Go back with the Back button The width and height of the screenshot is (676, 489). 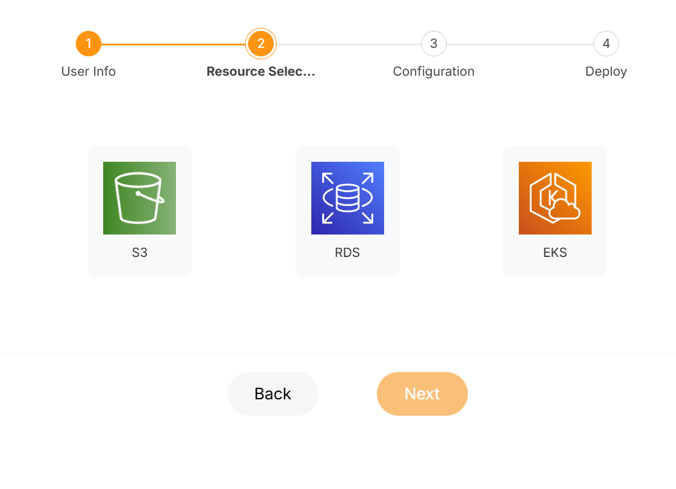pos(273,394)
